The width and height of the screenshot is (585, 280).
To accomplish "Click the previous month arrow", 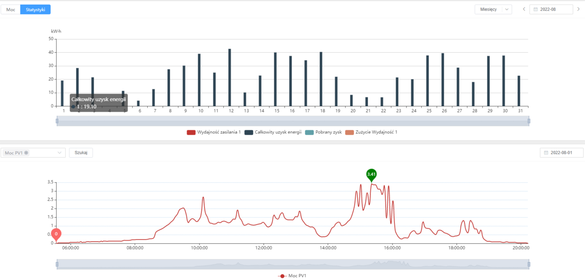I will coord(524,9).
